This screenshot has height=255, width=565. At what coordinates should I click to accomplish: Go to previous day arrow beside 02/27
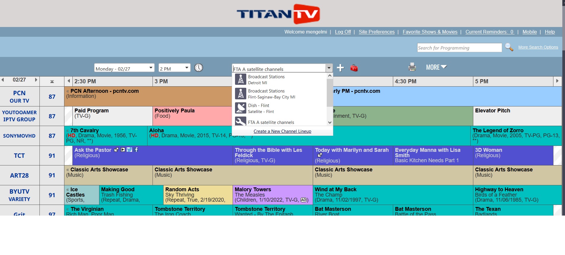click(x=3, y=80)
